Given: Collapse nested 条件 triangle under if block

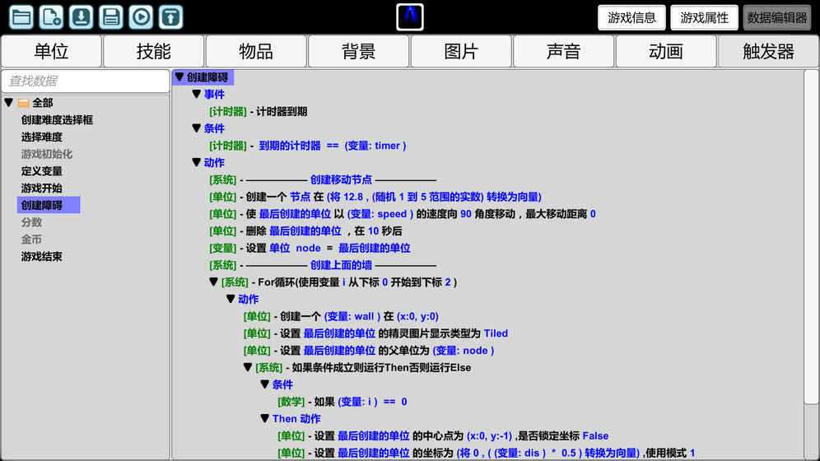Looking at the screenshot, I should pyautogui.click(x=264, y=384).
